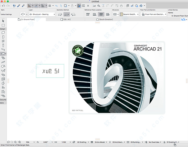Switch to the South Elevation tab
This screenshot has height=147, width=188.
(105, 19)
